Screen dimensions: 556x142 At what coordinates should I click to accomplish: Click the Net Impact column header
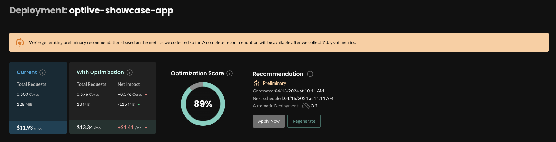tap(129, 84)
